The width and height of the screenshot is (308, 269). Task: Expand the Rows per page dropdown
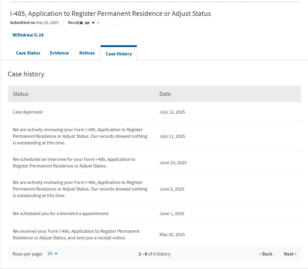52,254
